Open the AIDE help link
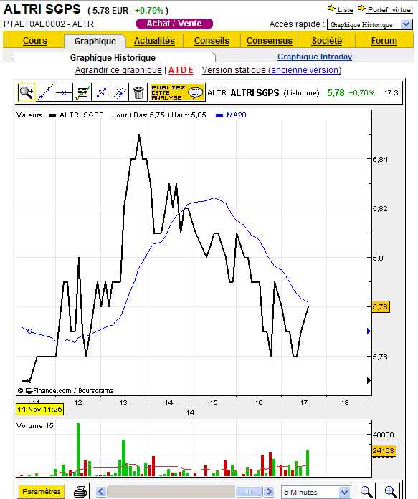The height and width of the screenshot is (499, 418). pyautogui.click(x=181, y=70)
